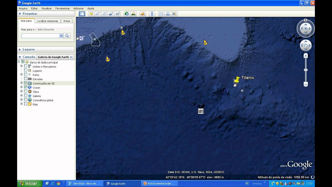Enable the Consciência global checkbox
This screenshot has width=332, height=187.
pos(26,99)
